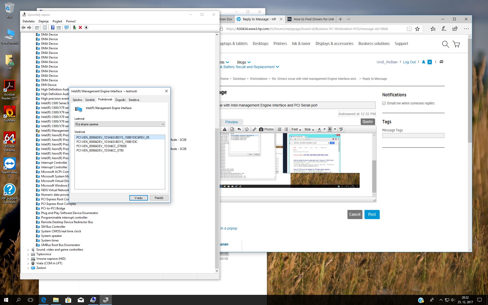Viewport: 488px width, 305px height.
Task: Click the Quote button
Action: pos(368,122)
